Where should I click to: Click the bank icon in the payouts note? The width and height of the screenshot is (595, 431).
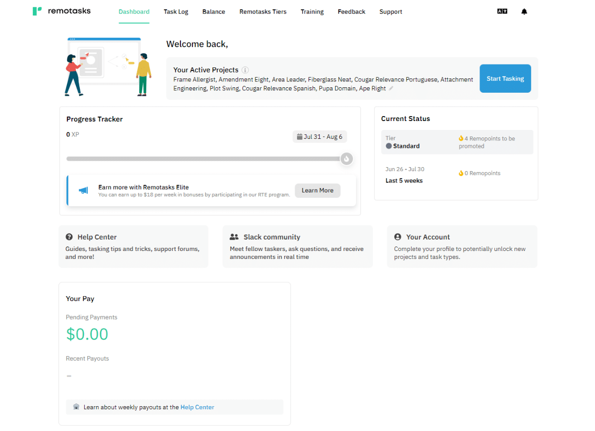(x=76, y=407)
